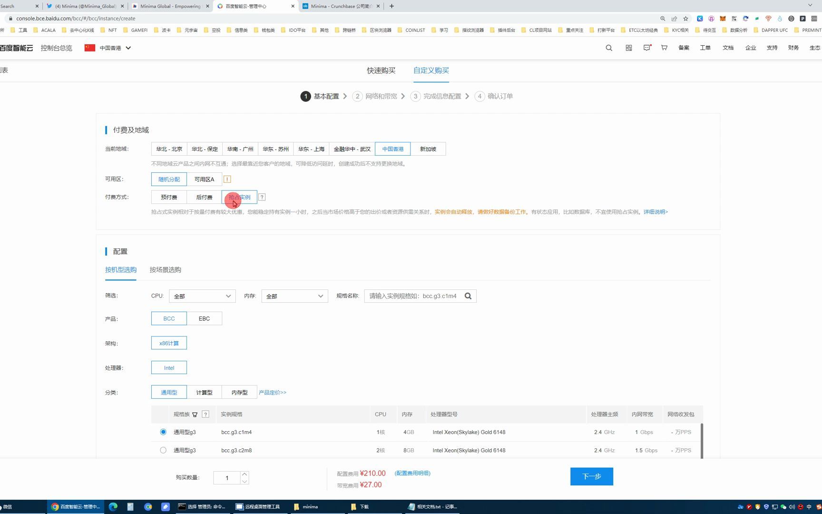
Task: Decrease purchase quantity with down arrow
Action: 245,481
